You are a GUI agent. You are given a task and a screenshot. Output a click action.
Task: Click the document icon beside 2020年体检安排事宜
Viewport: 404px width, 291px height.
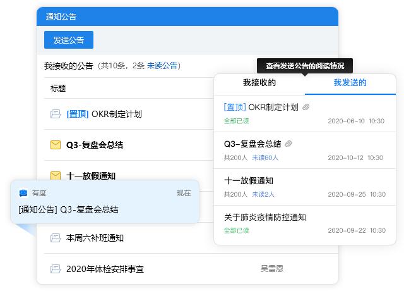coord(55,269)
